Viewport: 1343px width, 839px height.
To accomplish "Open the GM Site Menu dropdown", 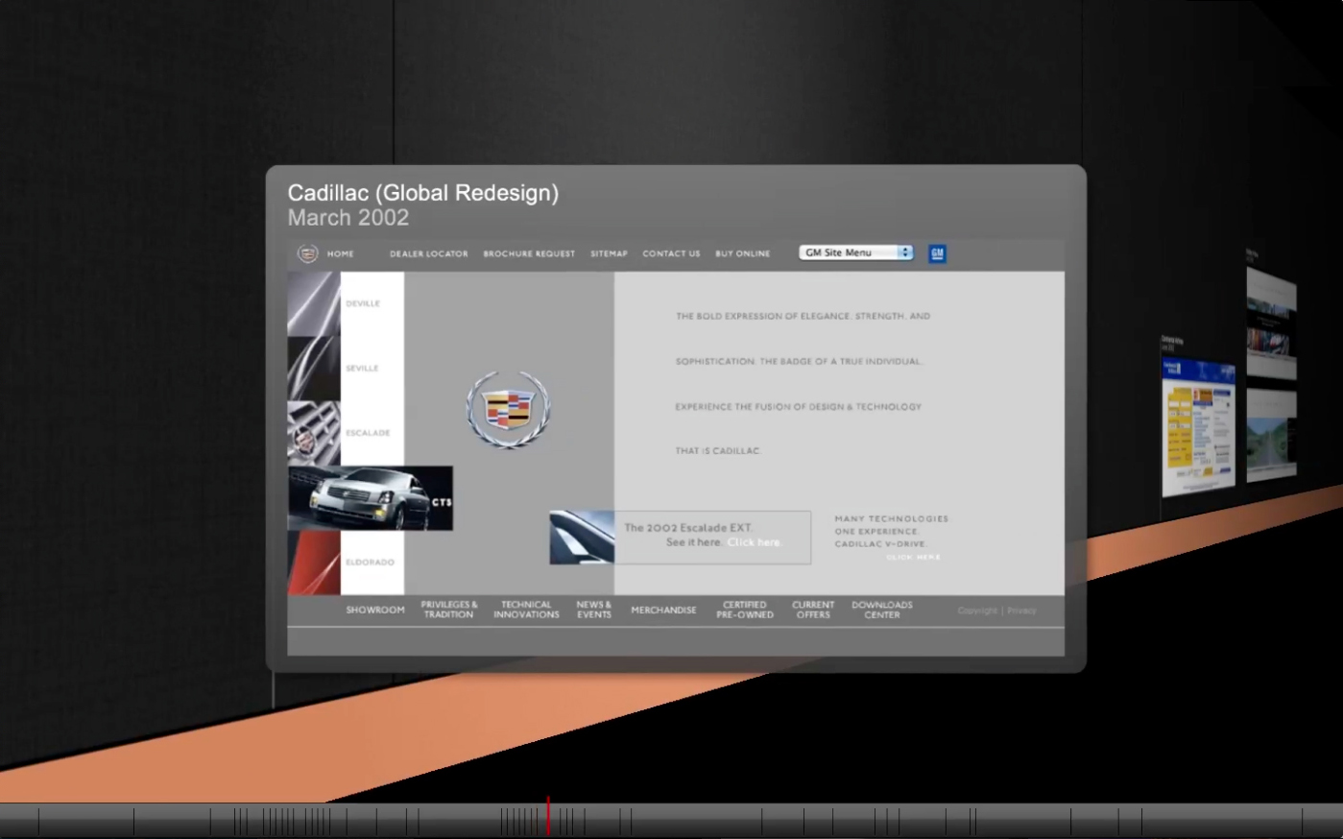I will coord(855,252).
